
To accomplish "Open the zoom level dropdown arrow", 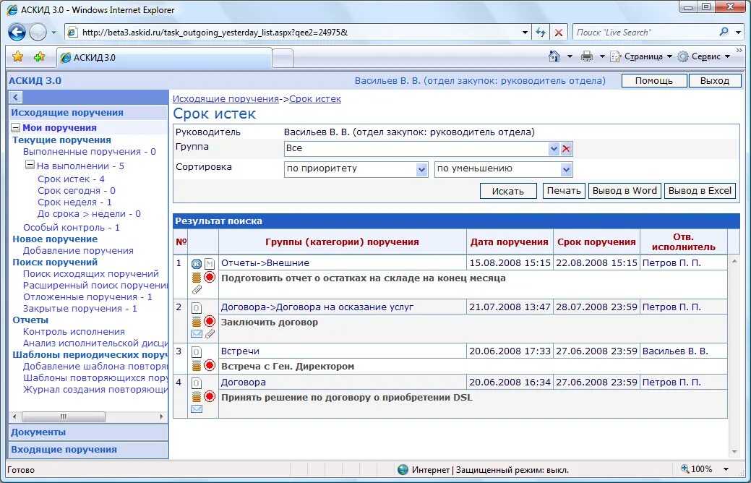I will click(x=726, y=469).
